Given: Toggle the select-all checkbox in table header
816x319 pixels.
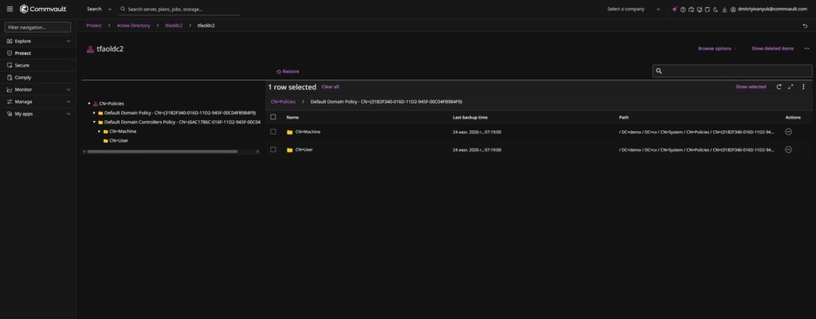Looking at the screenshot, I should coord(273,117).
